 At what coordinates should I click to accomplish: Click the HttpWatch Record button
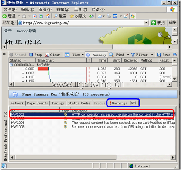click(x=18, y=55)
